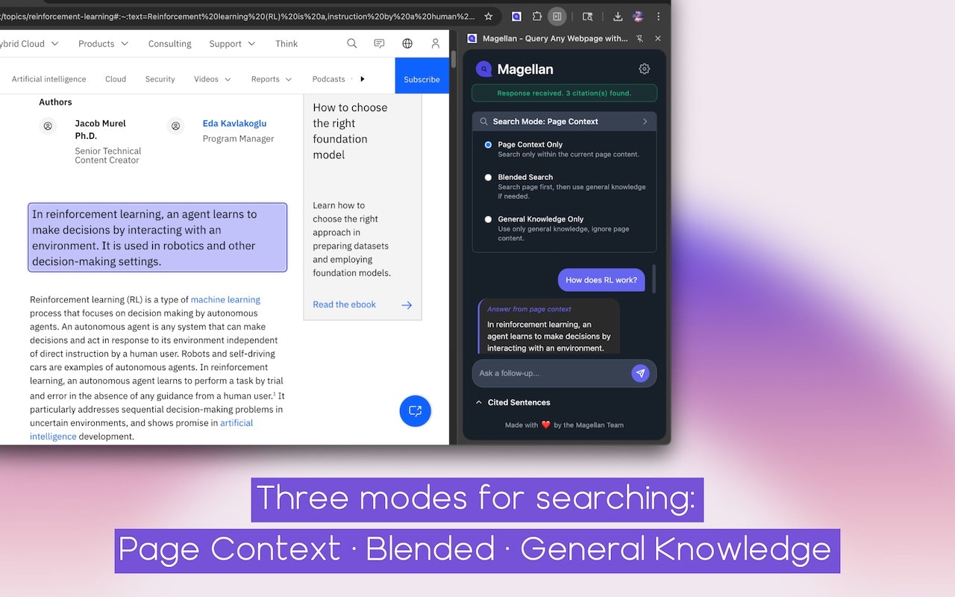Image resolution: width=955 pixels, height=597 pixels.
Task: Unpin the Magellan side panel
Action: (x=639, y=38)
